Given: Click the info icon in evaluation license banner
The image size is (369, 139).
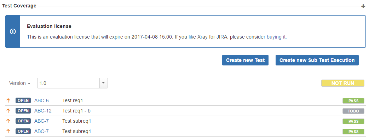Looking at the screenshot, I should click(13, 31).
